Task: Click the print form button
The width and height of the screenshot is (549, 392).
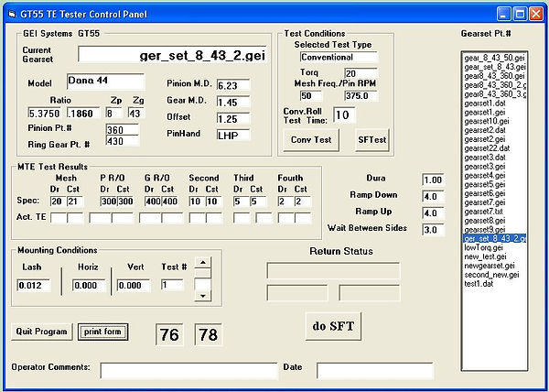Action: 102,332
